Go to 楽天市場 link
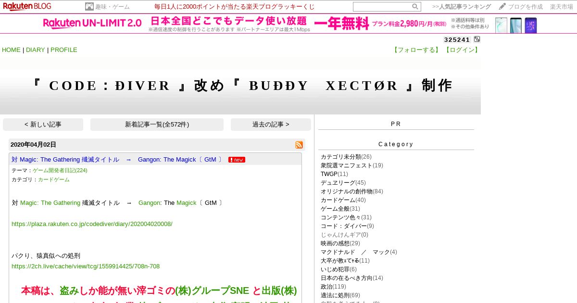The width and height of the screenshot is (577, 303). [562, 7]
